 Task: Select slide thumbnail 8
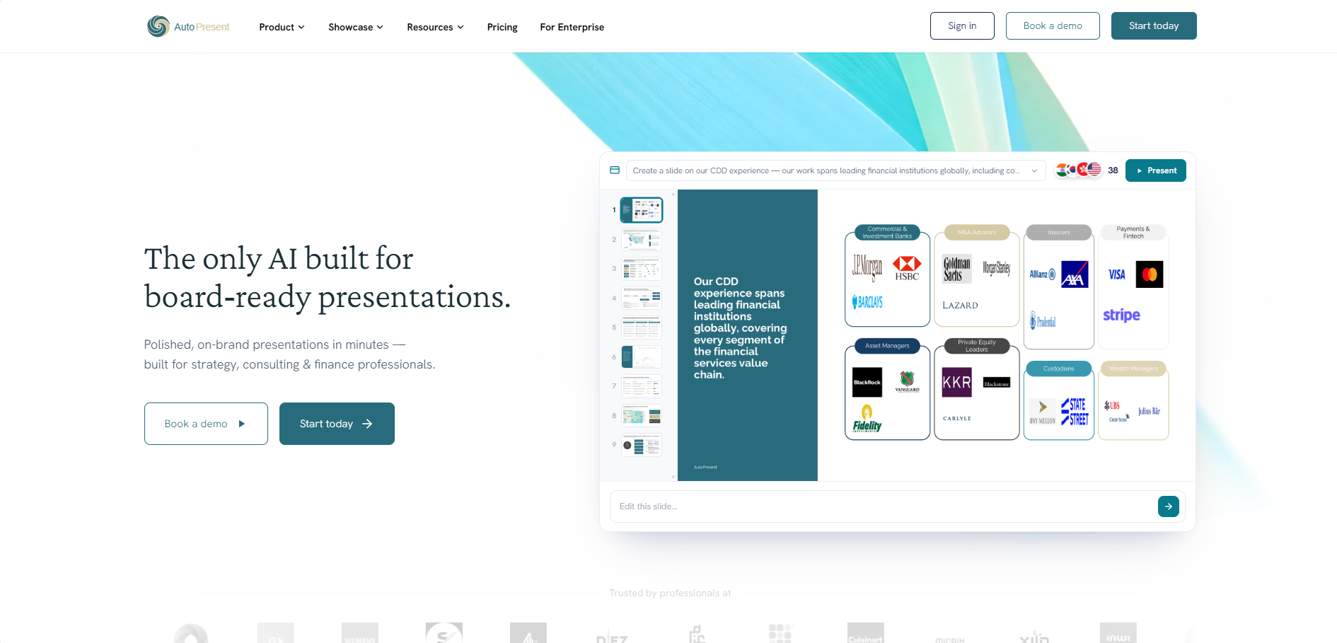tap(642, 416)
